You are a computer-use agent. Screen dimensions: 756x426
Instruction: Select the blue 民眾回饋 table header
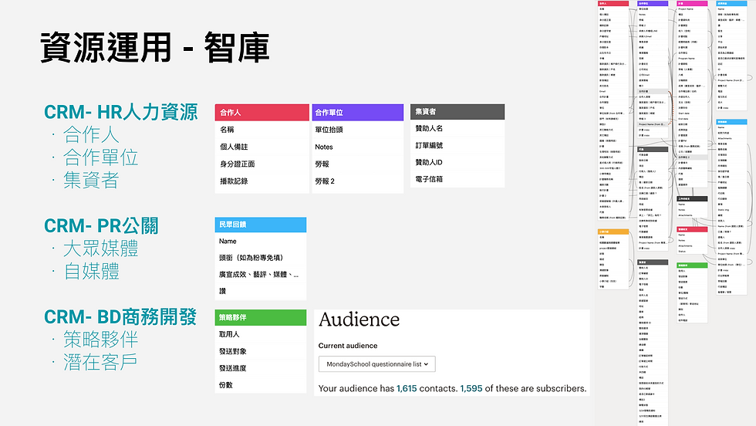click(x=261, y=225)
